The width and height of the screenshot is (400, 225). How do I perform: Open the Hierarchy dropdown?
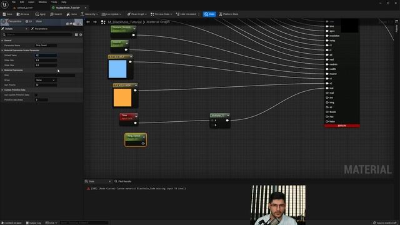point(89,14)
